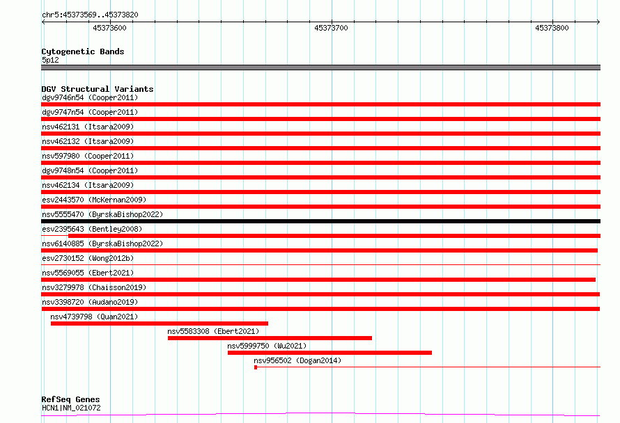Click the red bar under nsv5999750
The height and width of the screenshot is (423, 620).
330,353
